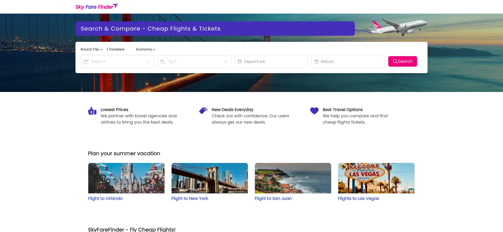Click the Brooklyn Bridge New York thumbnail
The width and height of the screenshot is (503, 232).
tap(210, 178)
